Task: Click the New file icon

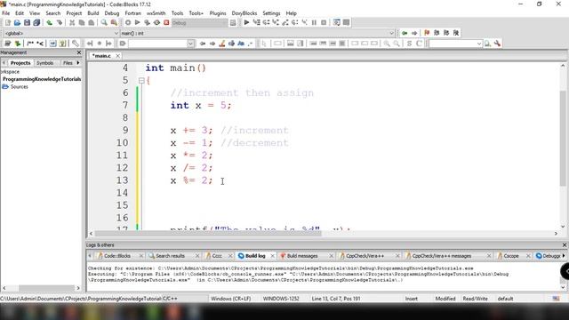Action: coord(8,22)
